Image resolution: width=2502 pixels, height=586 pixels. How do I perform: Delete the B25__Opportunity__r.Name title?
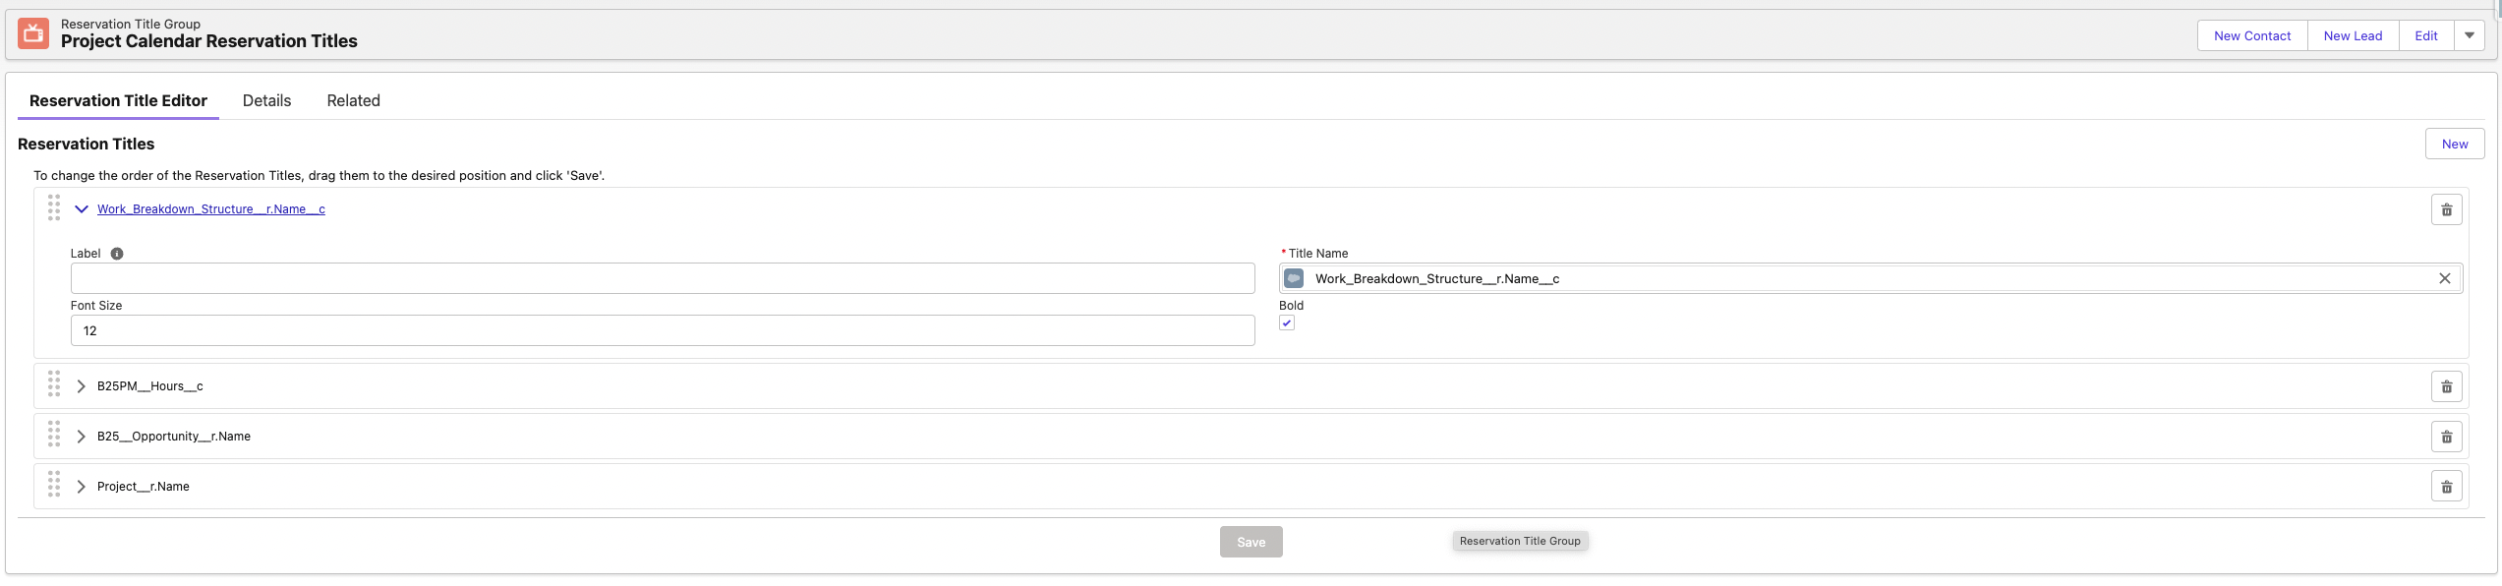[2446, 437]
